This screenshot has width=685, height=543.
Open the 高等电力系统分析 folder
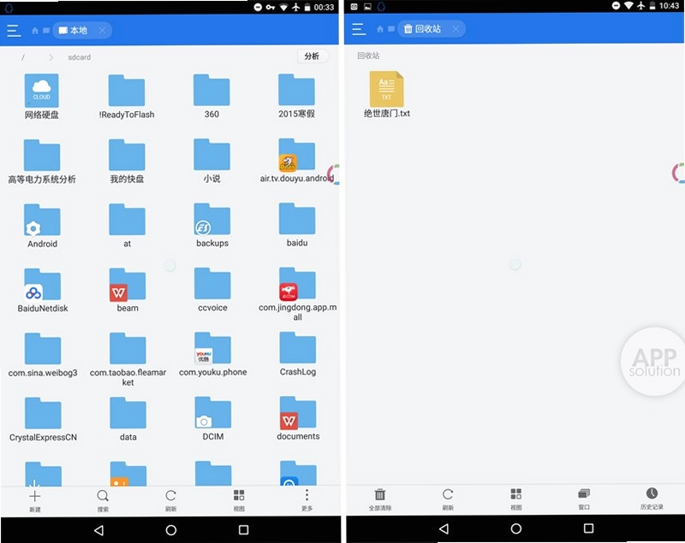(42, 162)
